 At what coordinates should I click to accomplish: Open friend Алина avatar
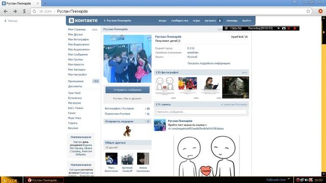[x=143, y=159]
